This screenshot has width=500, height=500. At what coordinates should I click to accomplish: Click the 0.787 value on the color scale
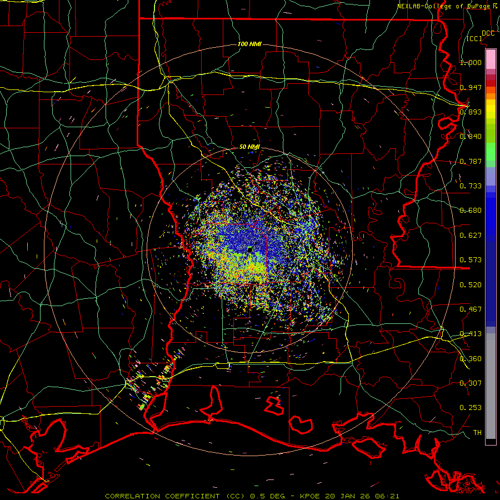tap(471, 161)
